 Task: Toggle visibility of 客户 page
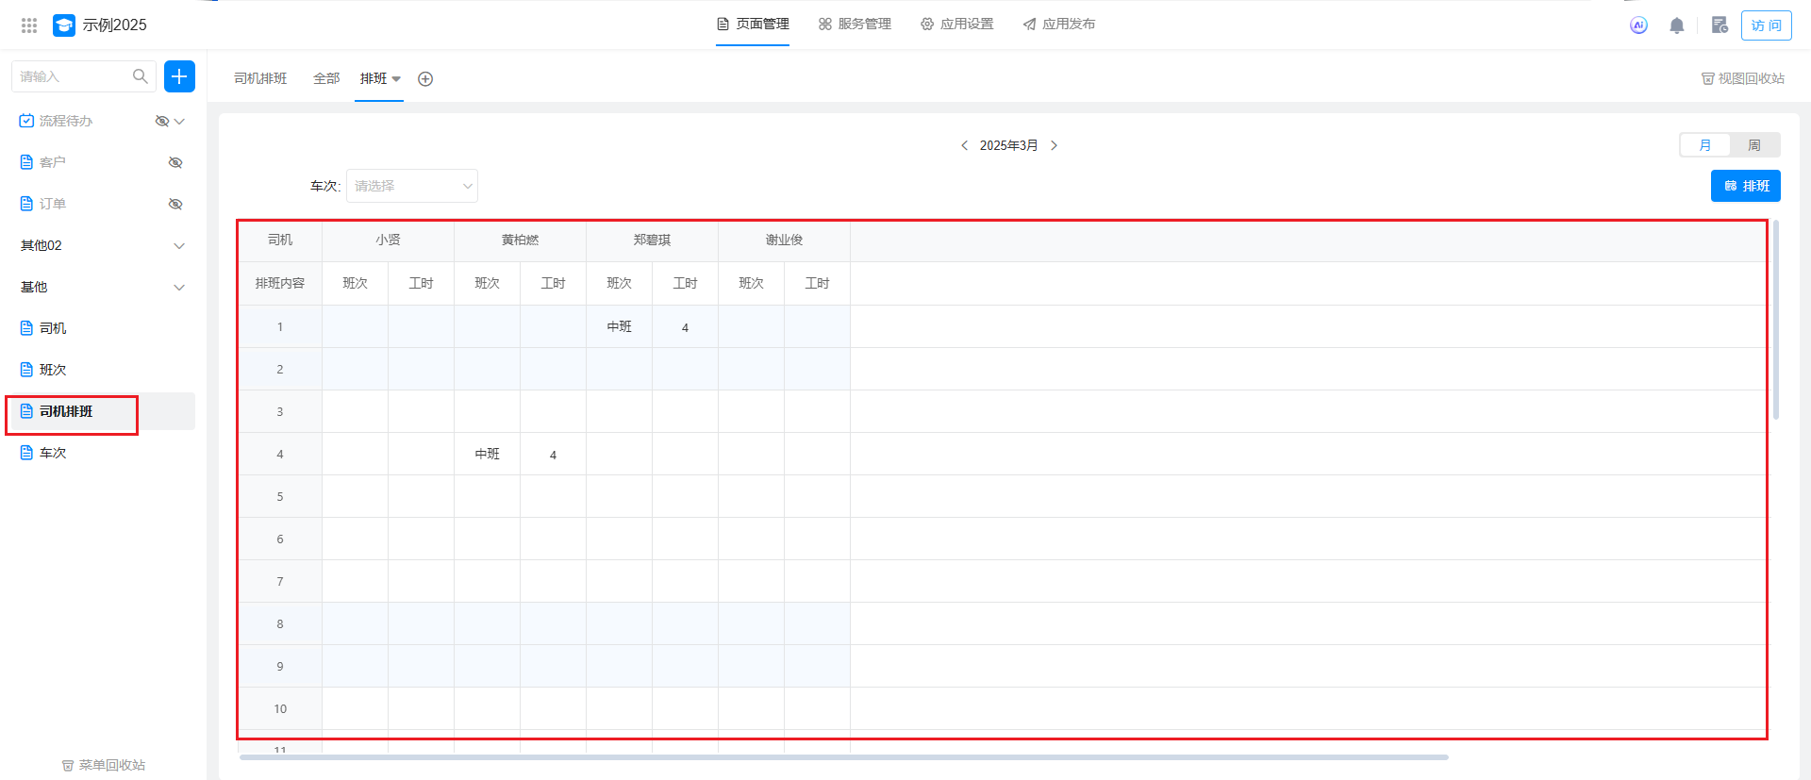click(175, 162)
